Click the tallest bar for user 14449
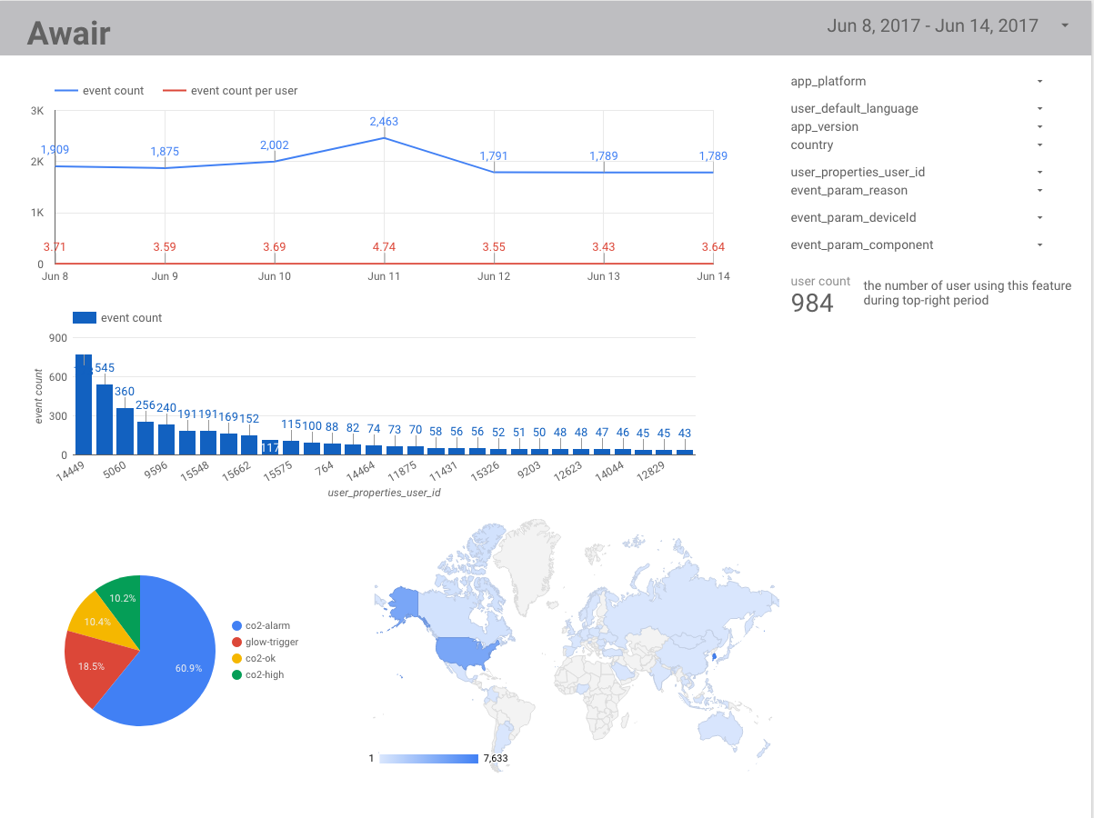The image size is (1094, 818). (x=84, y=404)
